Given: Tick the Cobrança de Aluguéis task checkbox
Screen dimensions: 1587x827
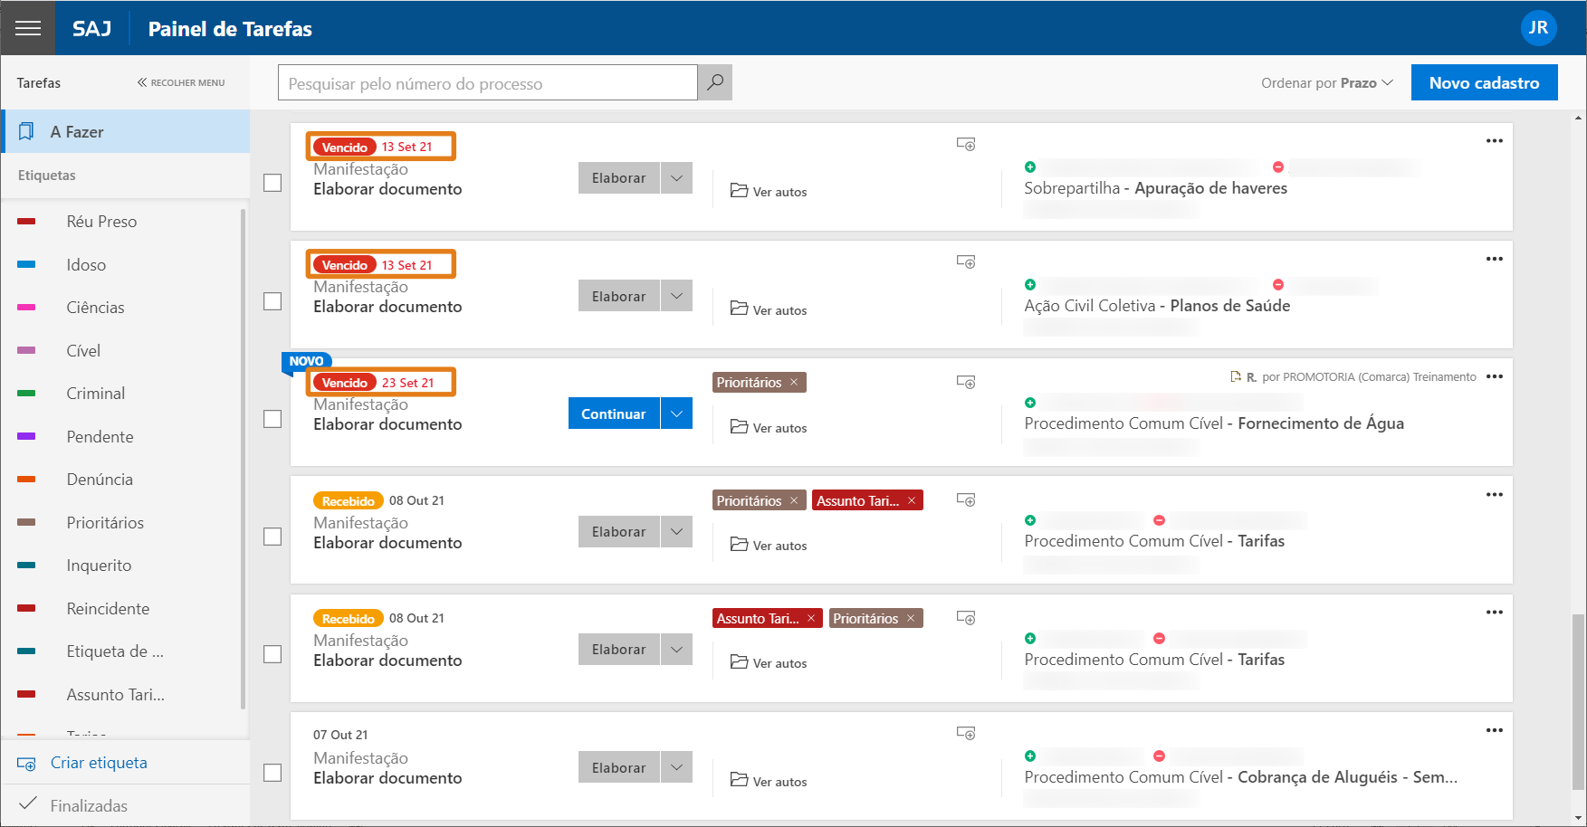Looking at the screenshot, I should pos(272,773).
